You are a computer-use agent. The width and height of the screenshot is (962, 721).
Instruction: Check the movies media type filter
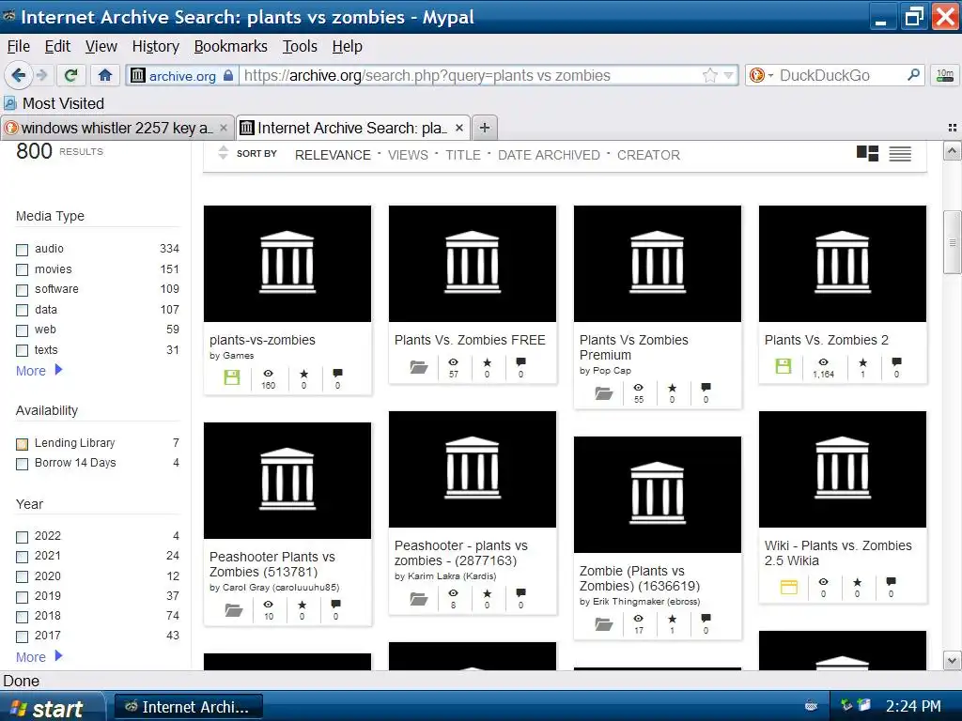[x=23, y=269]
